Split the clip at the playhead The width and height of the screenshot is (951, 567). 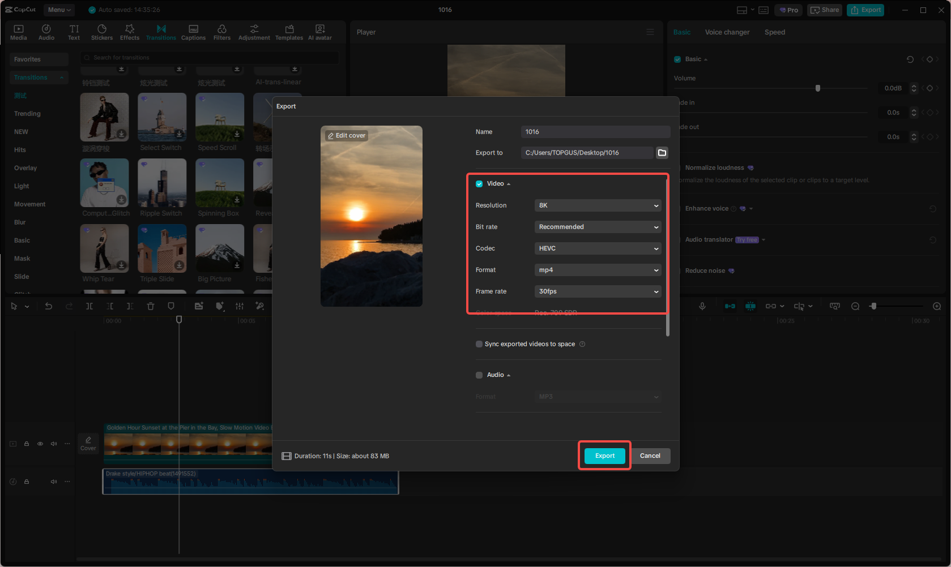click(x=89, y=306)
